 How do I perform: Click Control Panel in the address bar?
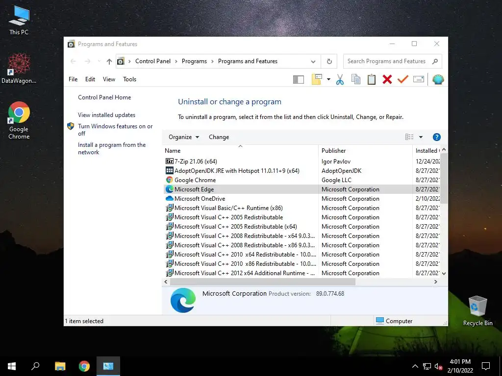pyautogui.click(x=153, y=61)
